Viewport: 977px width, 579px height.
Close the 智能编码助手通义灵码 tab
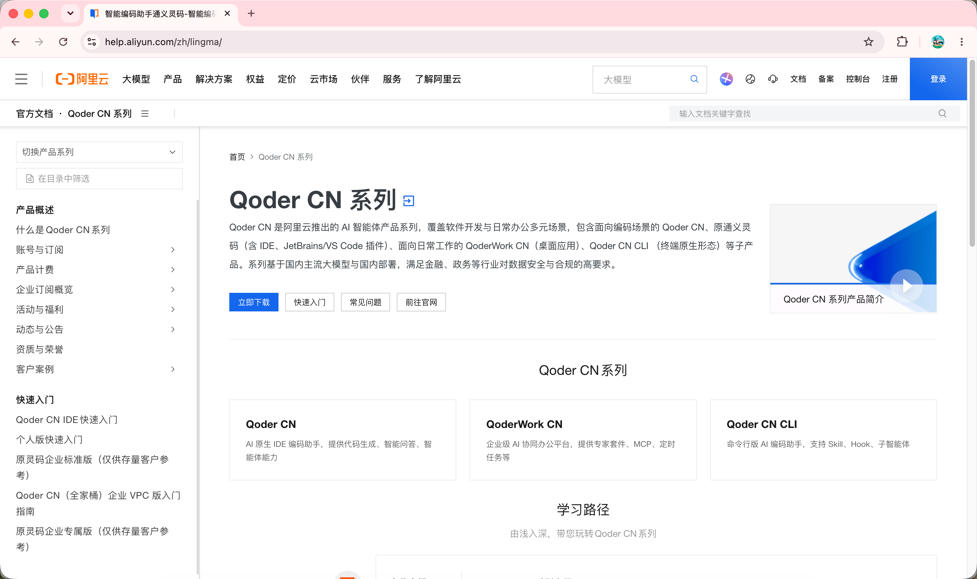click(x=227, y=14)
